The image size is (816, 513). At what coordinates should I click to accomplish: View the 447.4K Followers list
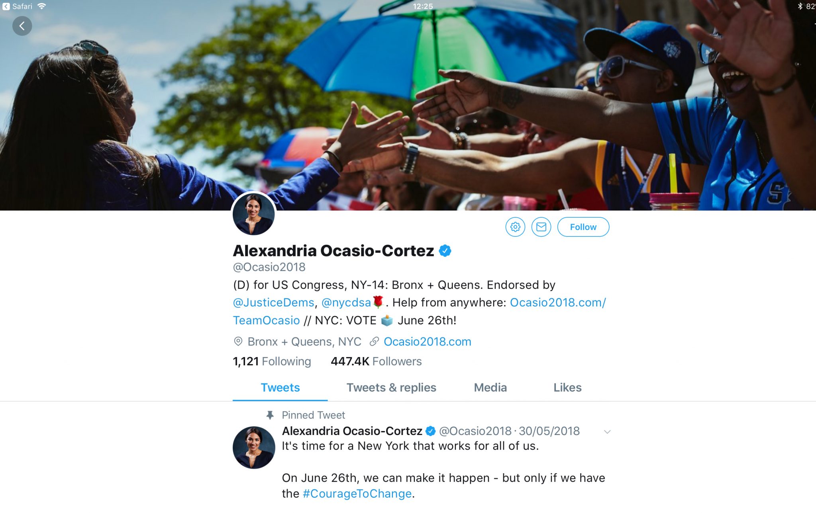[x=376, y=361]
